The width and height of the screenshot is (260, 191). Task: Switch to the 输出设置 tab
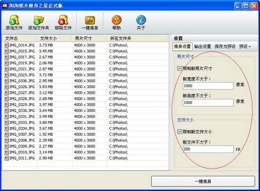click(202, 46)
